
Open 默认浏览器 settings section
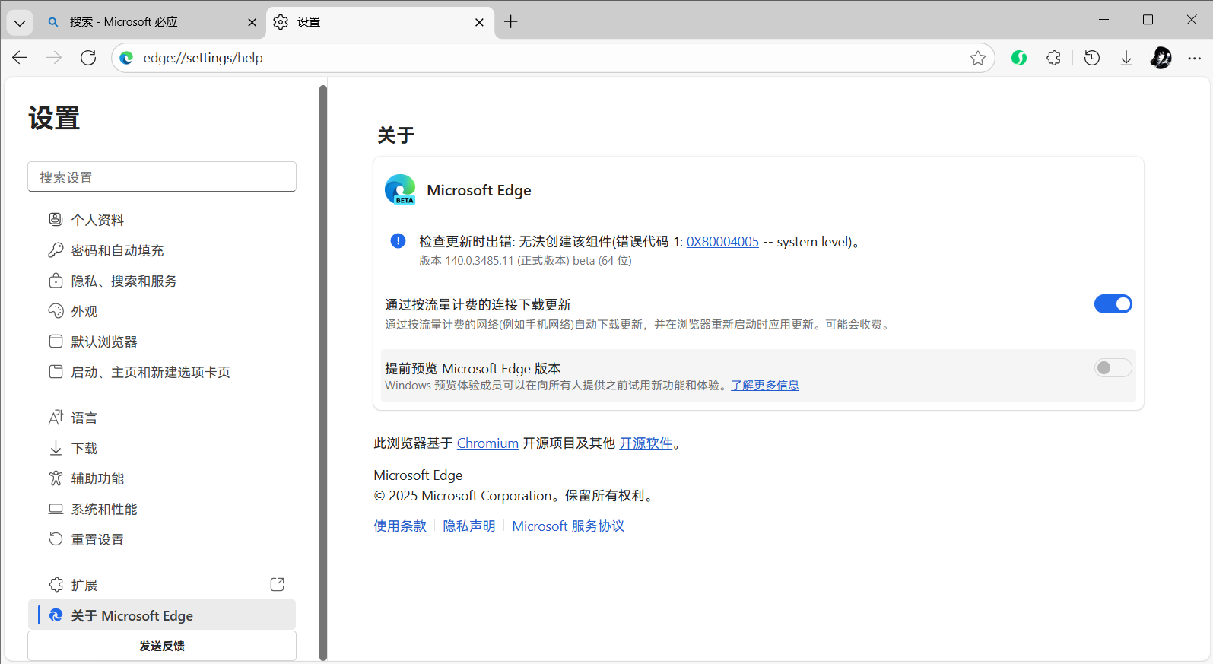pos(162,342)
